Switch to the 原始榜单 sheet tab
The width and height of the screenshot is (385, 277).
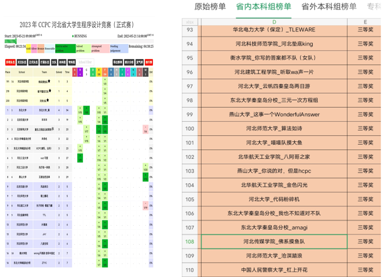click(210, 7)
